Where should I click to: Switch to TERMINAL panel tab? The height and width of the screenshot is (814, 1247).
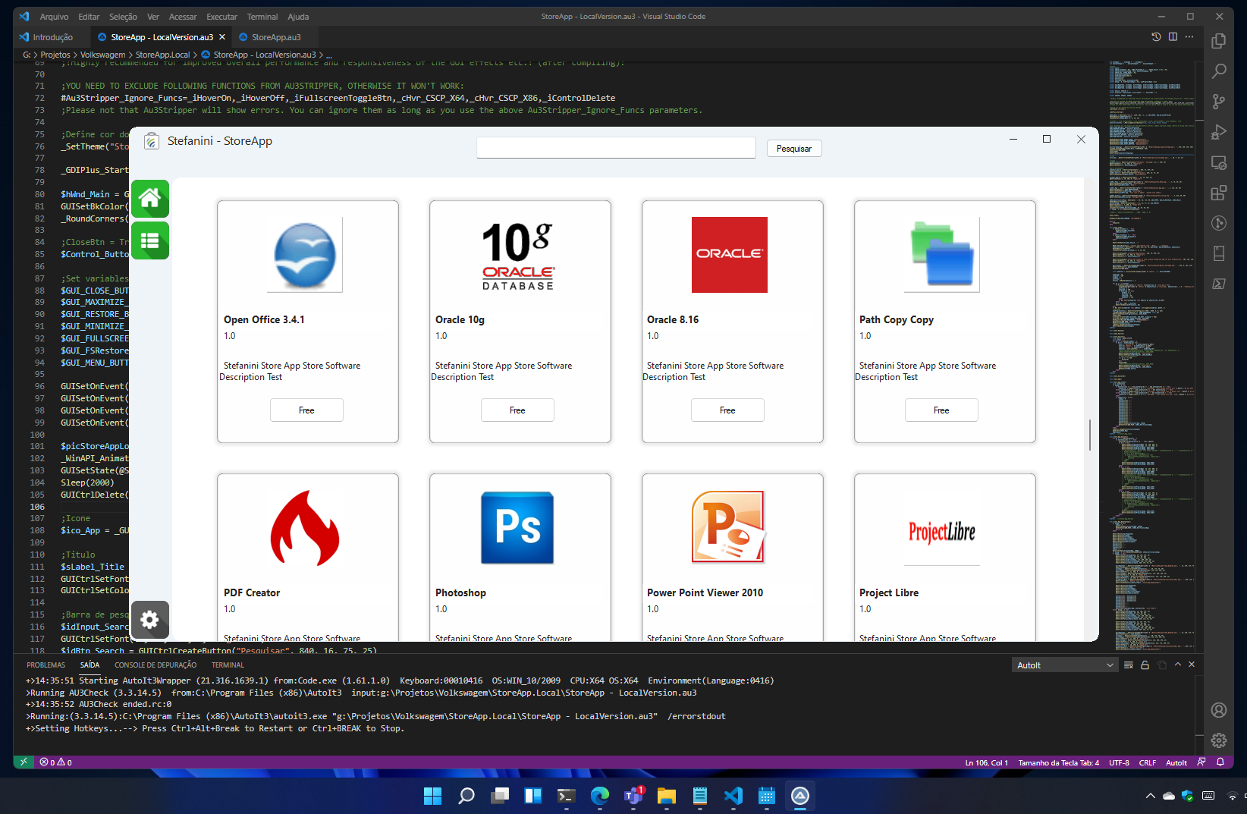pos(228,665)
